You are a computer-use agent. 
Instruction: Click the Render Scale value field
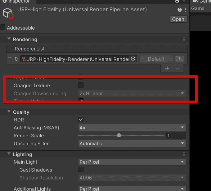[x=176, y=136]
